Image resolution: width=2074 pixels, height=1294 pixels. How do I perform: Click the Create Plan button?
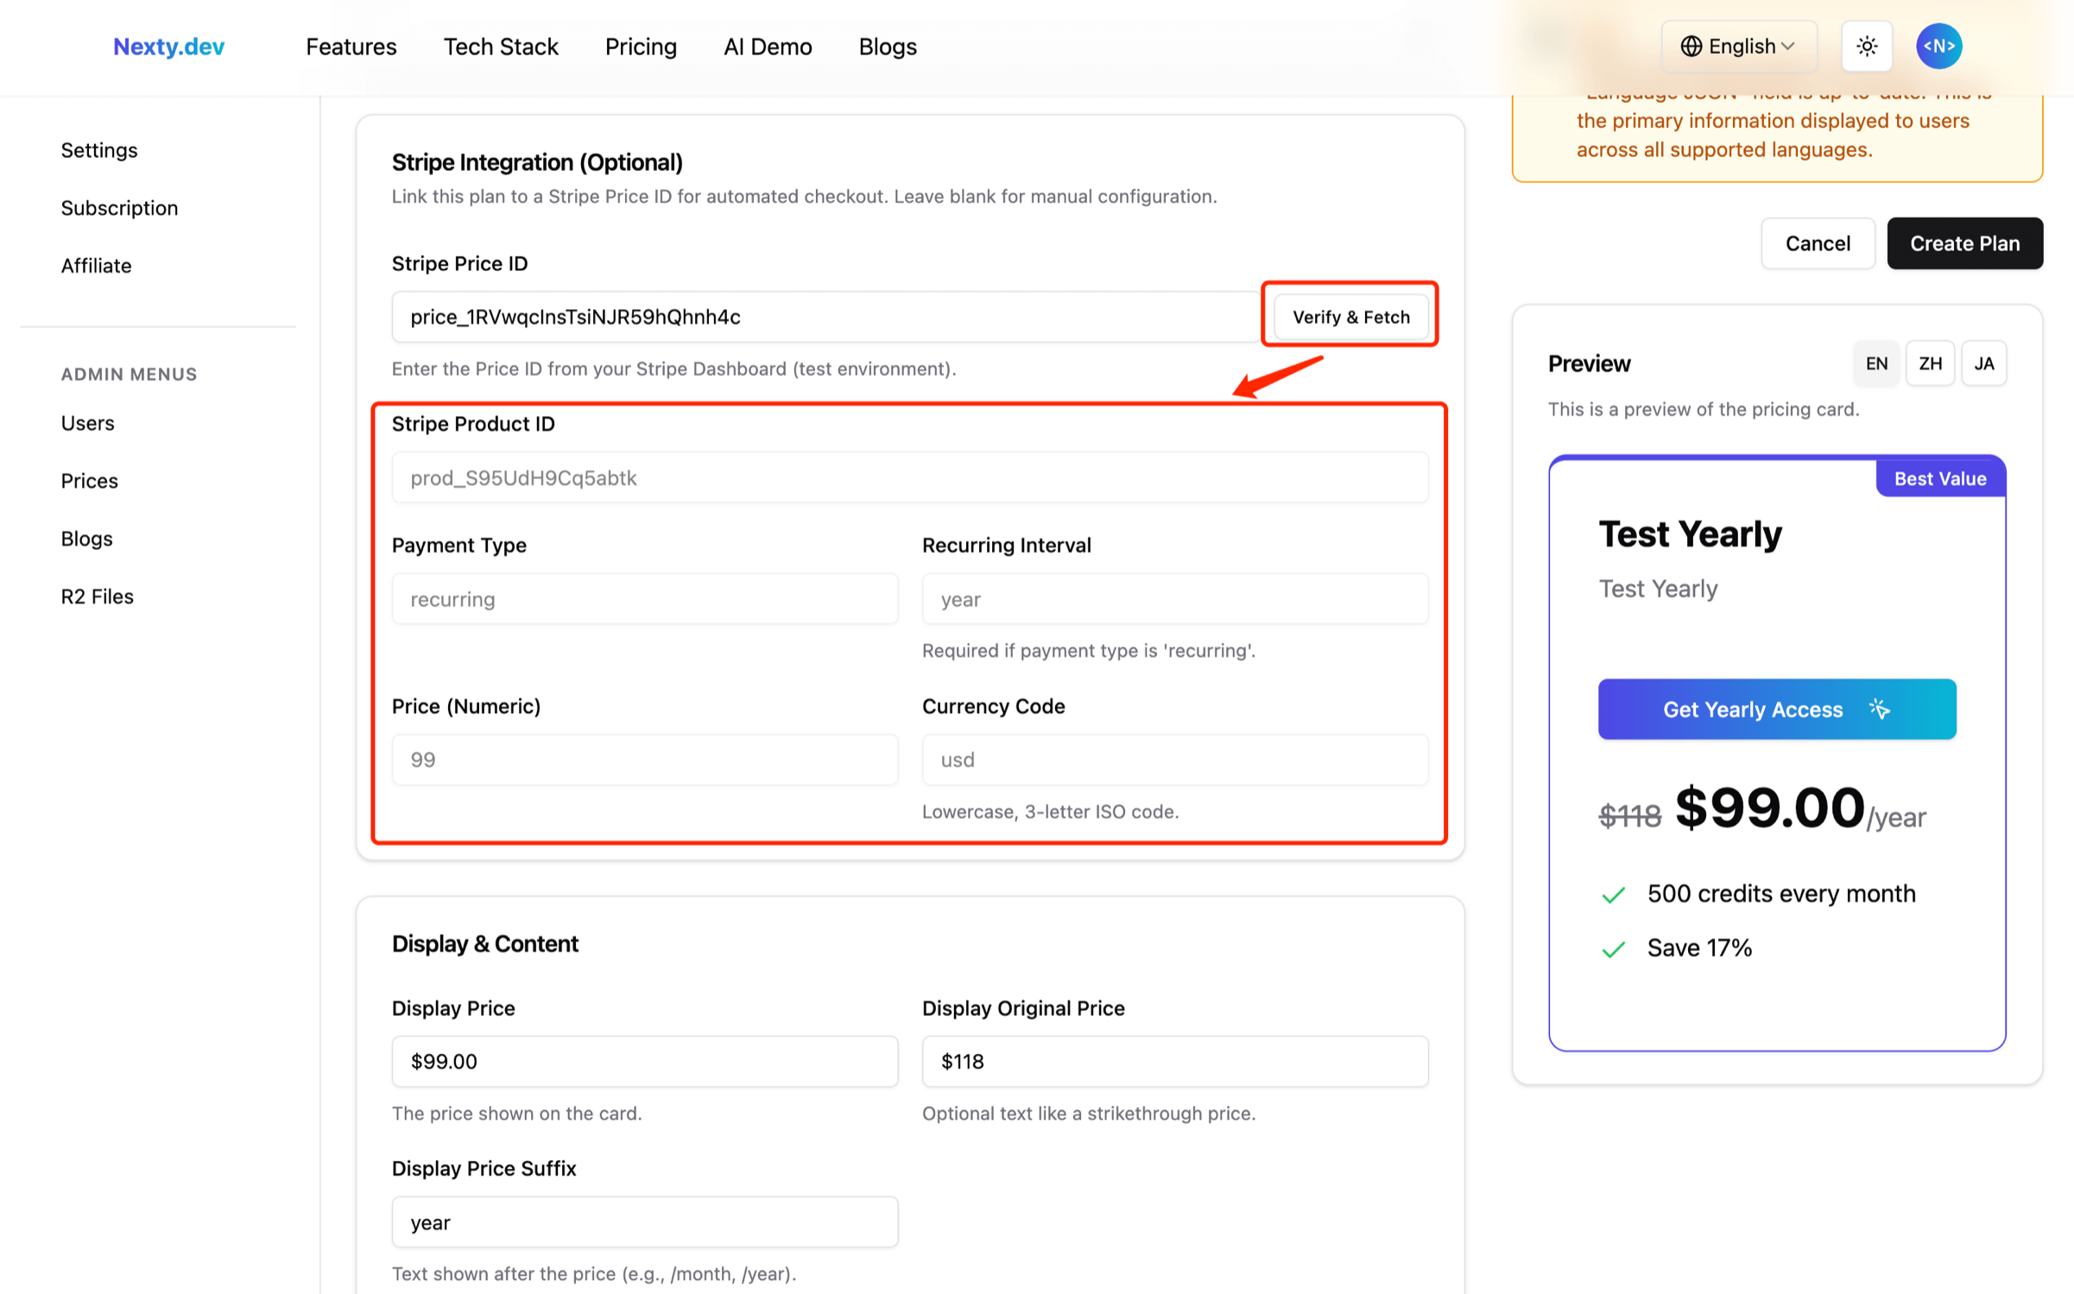[1963, 243]
